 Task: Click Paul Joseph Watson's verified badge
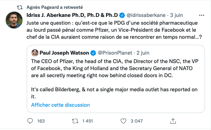93,53
